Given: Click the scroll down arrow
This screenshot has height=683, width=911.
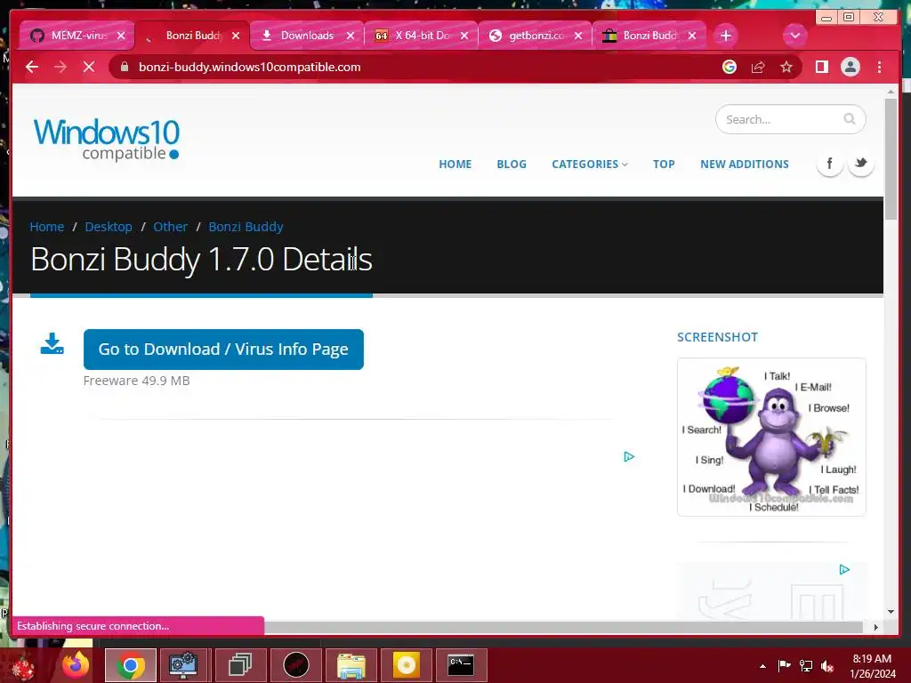Looking at the screenshot, I should [x=891, y=612].
